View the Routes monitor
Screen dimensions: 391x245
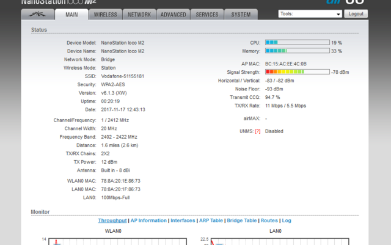[x=269, y=221]
